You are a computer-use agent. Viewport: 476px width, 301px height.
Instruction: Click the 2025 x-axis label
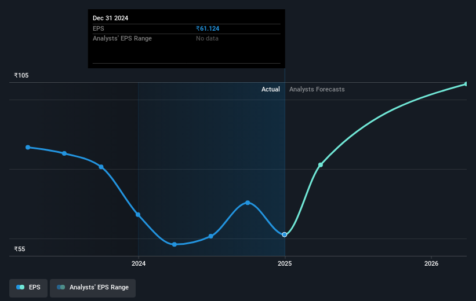tap(285, 263)
